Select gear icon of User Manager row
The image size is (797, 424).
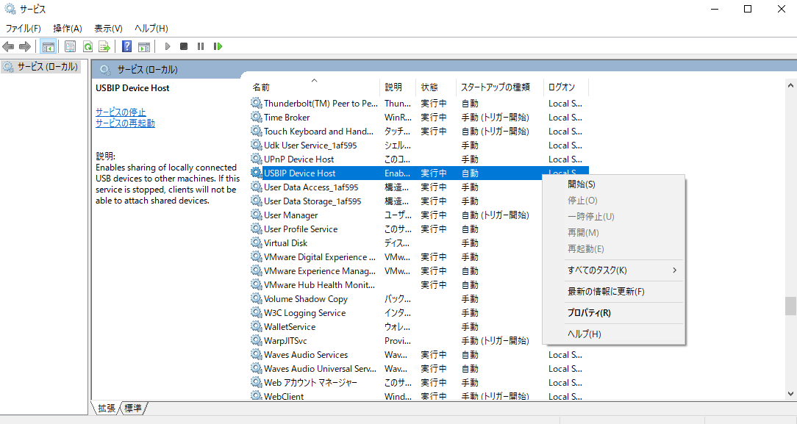257,215
